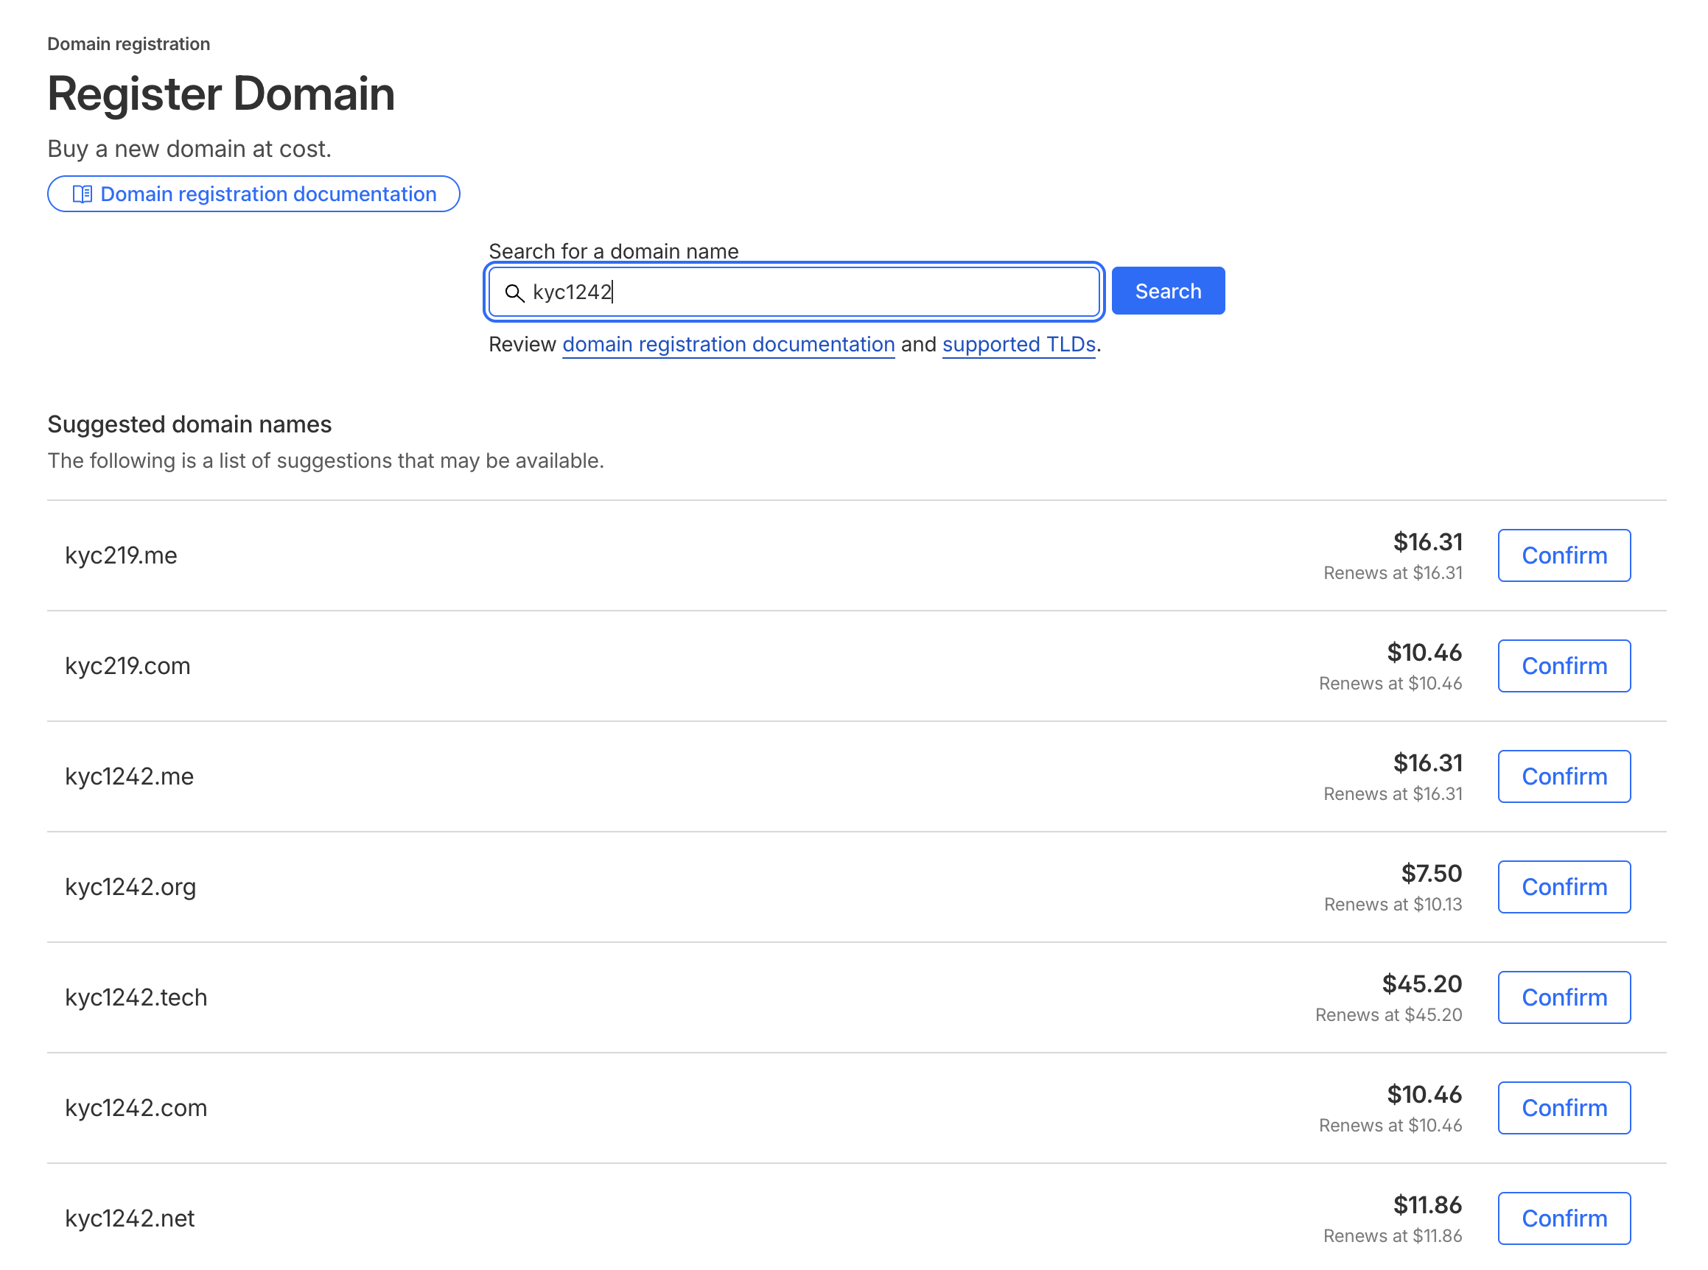
Task: Click the magnifier icon in search field
Action: tap(514, 292)
